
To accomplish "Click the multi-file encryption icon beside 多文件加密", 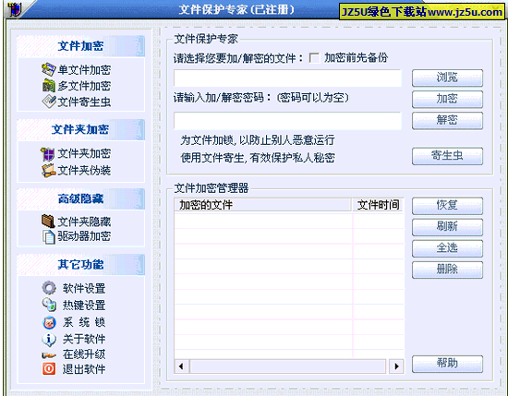I will tap(49, 86).
